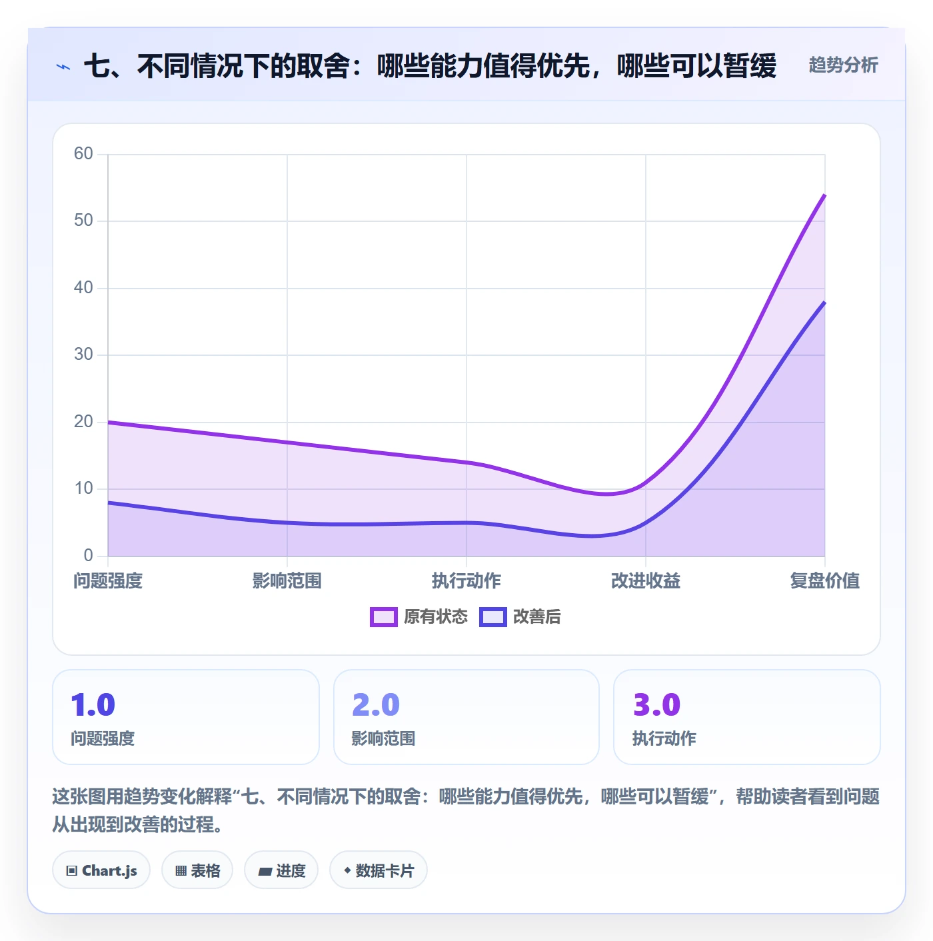The image size is (933, 941).
Task: Click the Chart.js chip's square icon
Action: click(x=72, y=870)
